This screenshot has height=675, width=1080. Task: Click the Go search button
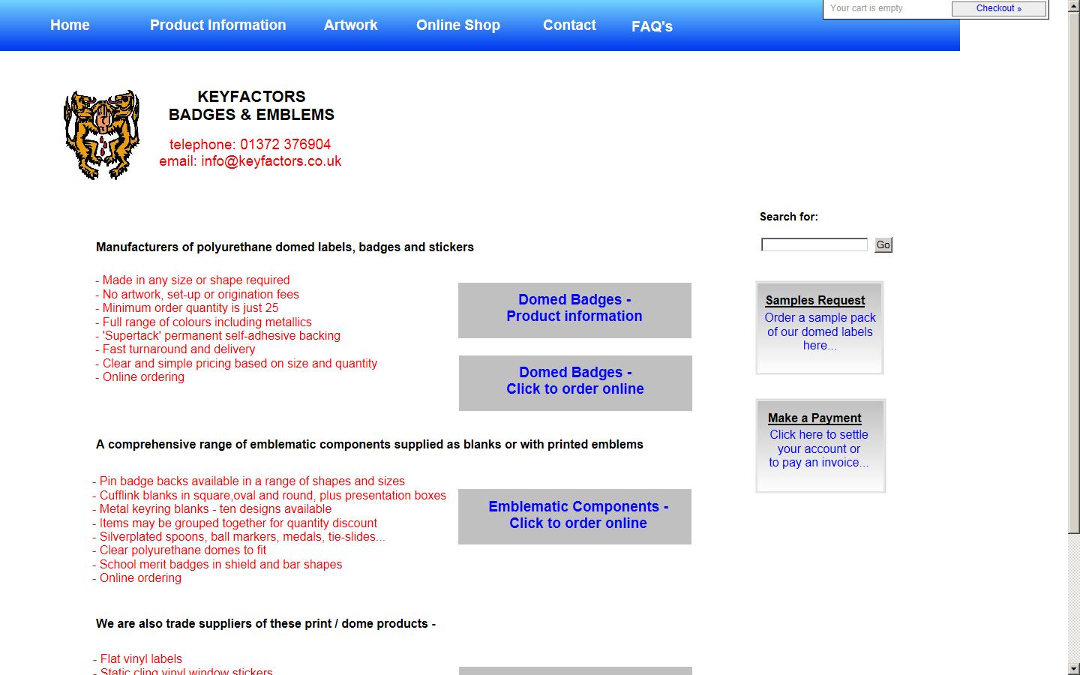point(883,244)
